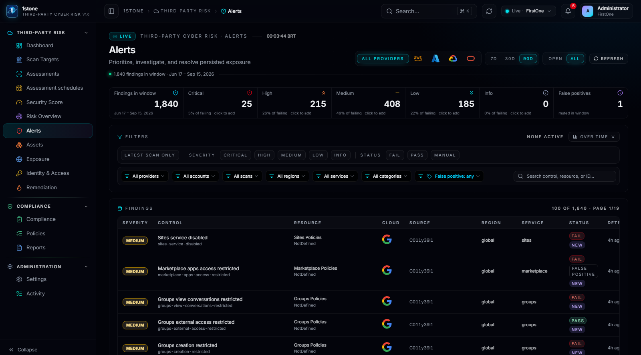Filter by Oracle Cloud provider icon

coord(471,58)
